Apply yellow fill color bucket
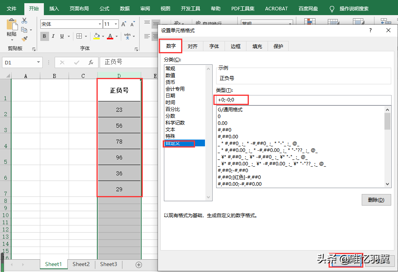 point(97,36)
